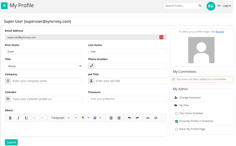Click the placeholder profile image

click(x=201, y=50)
